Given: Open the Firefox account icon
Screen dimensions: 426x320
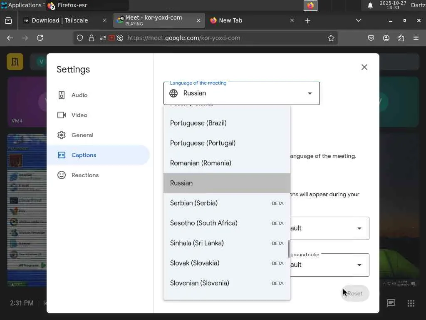Looking at the screenshot, I should [x=386, y=38].
